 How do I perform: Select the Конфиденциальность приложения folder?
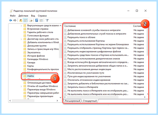(43, 69)
